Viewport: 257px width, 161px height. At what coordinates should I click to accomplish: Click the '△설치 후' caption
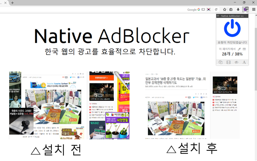192,148
